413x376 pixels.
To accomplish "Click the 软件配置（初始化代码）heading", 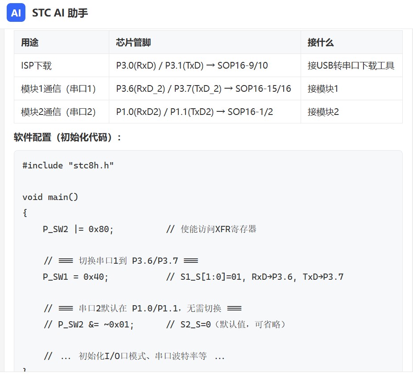I will pos(67,137).
